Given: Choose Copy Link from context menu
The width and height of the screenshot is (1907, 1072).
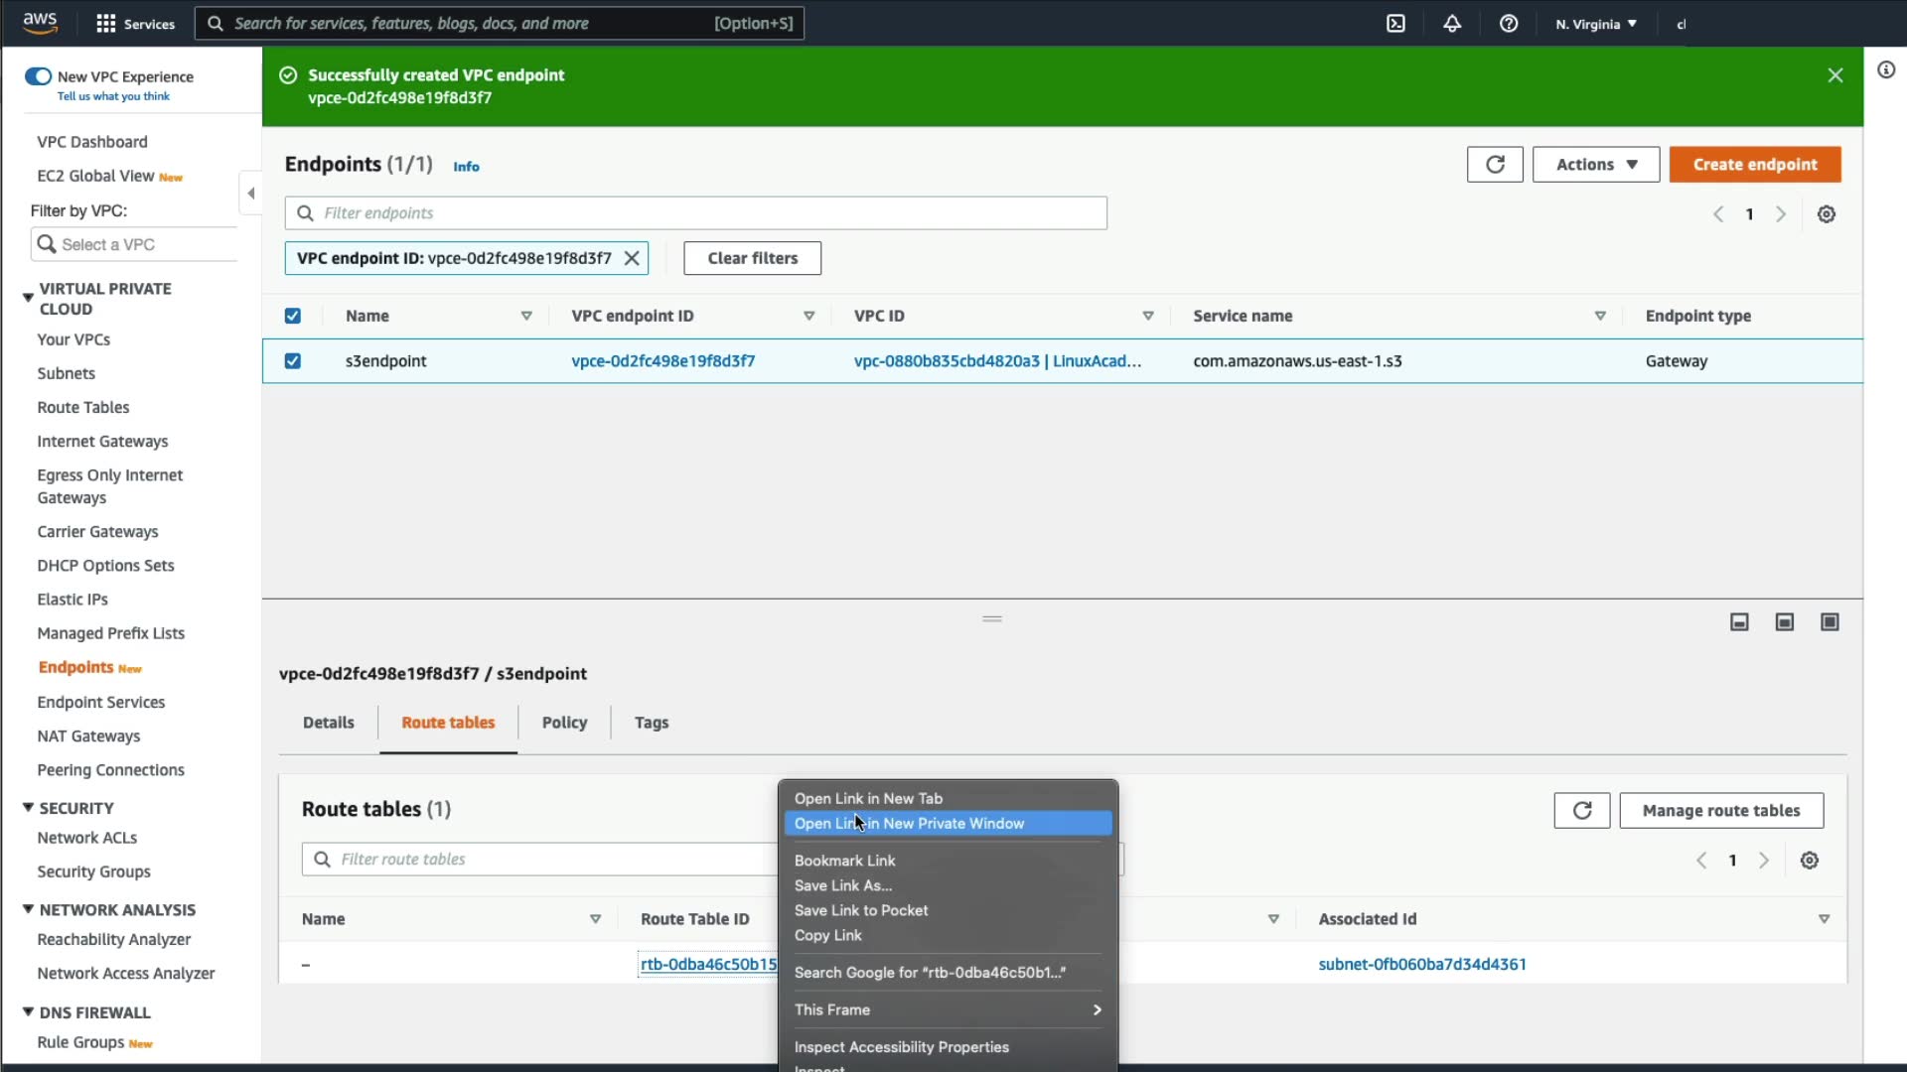Looking at the screenshot, I should tap(827, 935).
